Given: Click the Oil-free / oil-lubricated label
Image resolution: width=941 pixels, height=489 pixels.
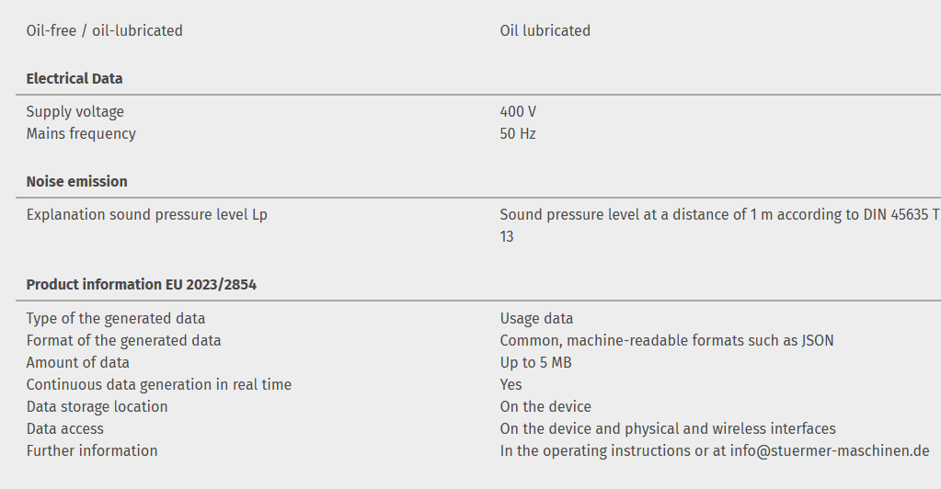Looking at the screenshot, I should point(104,31).
